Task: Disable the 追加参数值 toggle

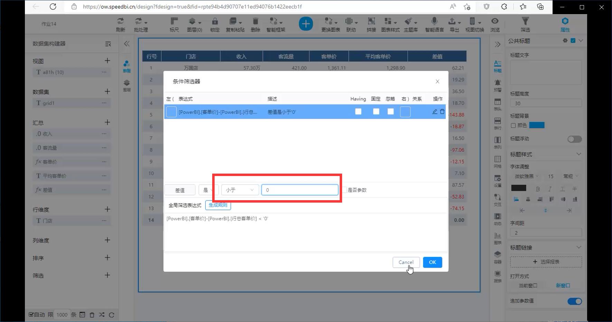Action: coord(574,301)
